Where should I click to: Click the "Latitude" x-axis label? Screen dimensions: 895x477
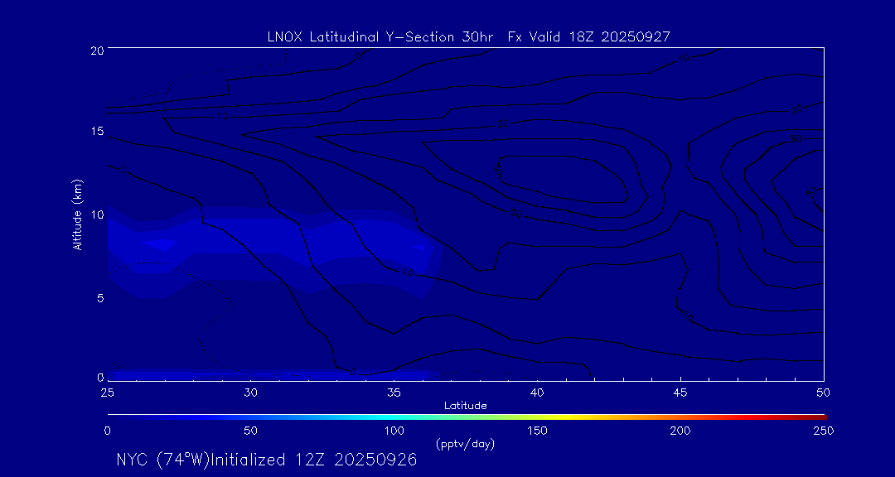(466, 406)
